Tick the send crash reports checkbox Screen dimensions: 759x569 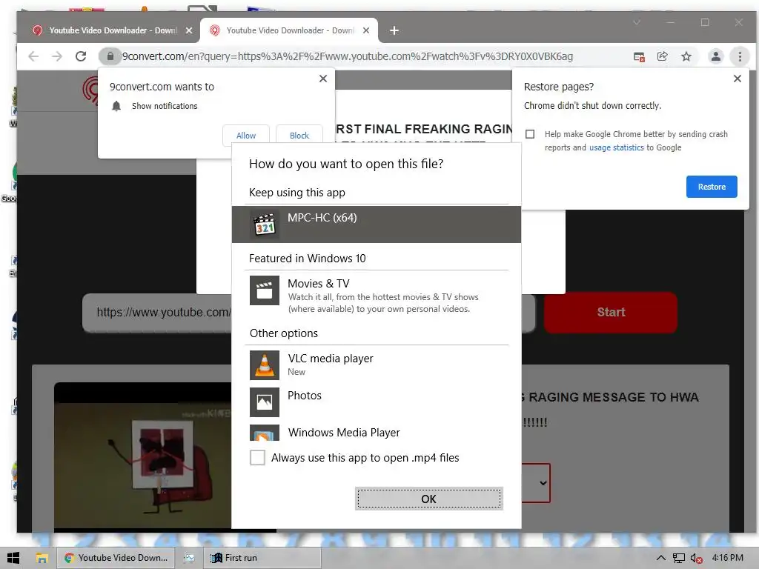(x=530, y=134)
